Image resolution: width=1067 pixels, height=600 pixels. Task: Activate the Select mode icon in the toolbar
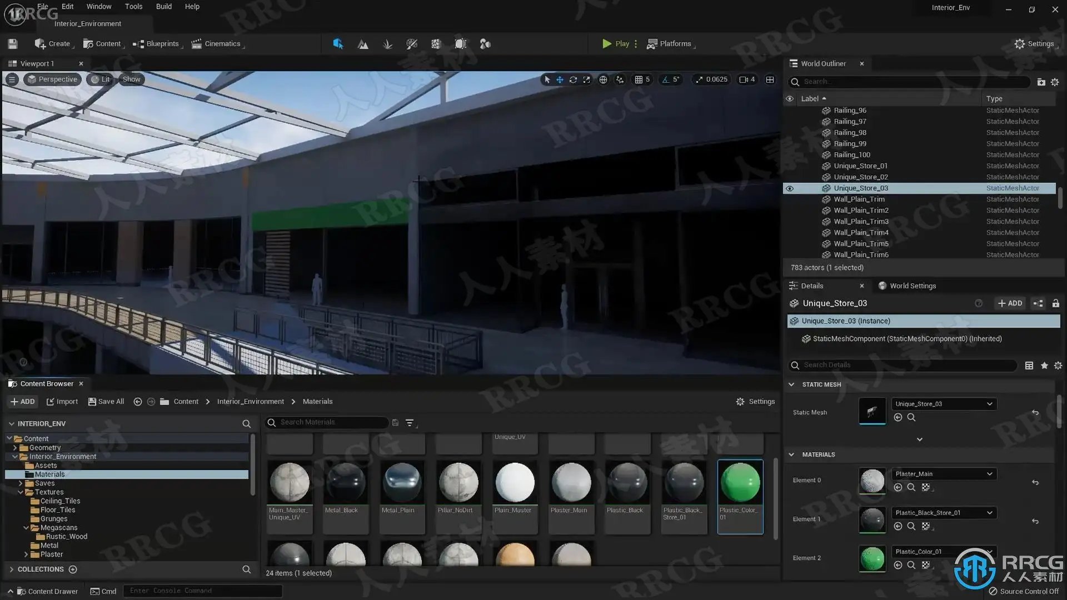tap(338, 44)
